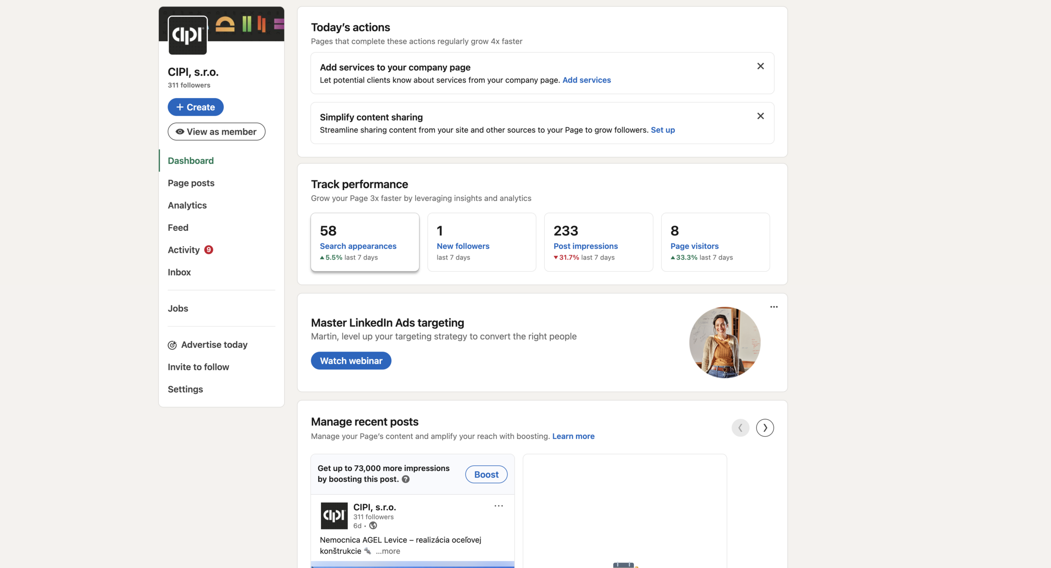Screen dimensions: 1051x568
Task: Click the 'CIPI, s.r.o.' name on the post
Action: coord(374,507)
